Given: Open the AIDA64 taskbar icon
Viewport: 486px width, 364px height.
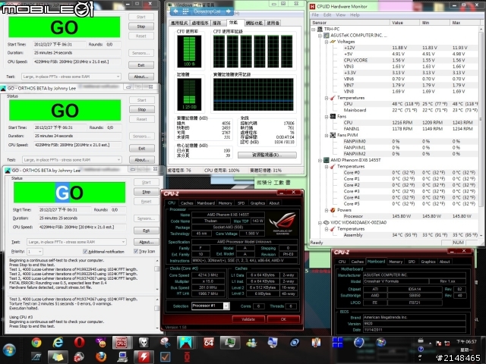Looking at the screenshot, I should (x=208, y=343).
